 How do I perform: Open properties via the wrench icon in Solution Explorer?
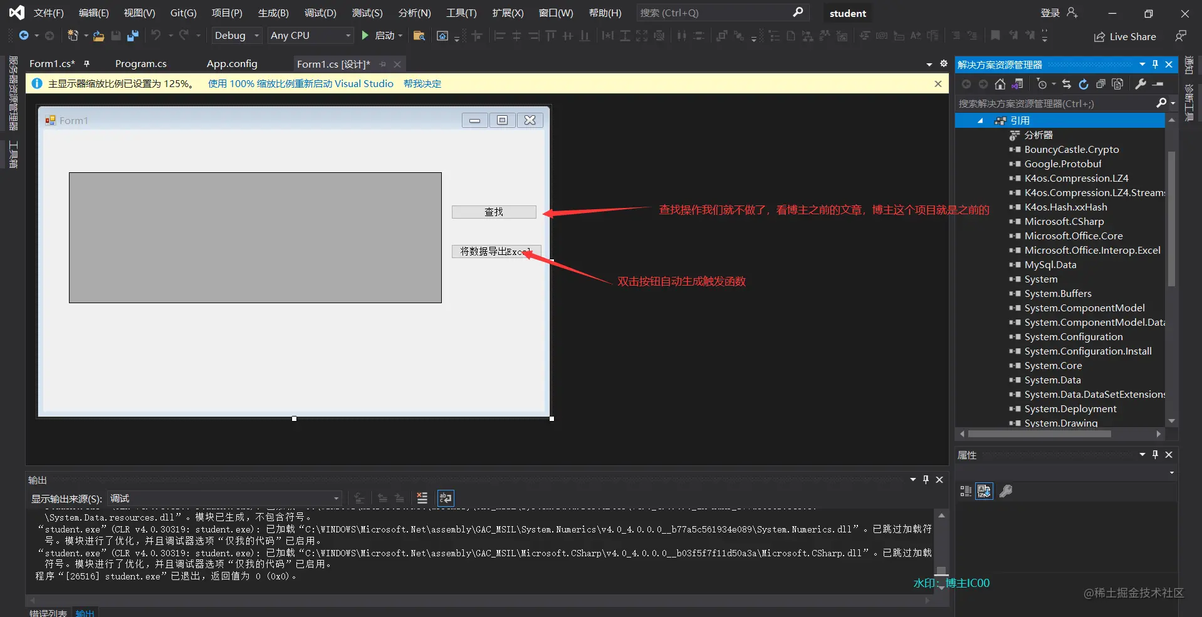[1141, 84]
